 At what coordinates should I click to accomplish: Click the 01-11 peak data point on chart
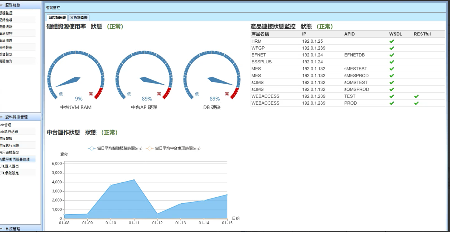click(x=134, y=180)
